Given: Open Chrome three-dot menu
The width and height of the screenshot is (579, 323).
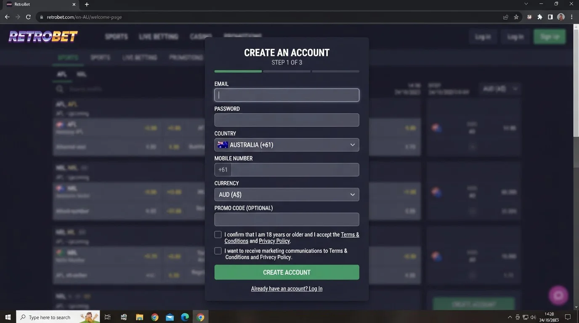Looking at the screenshot, I should pos(571,17).
